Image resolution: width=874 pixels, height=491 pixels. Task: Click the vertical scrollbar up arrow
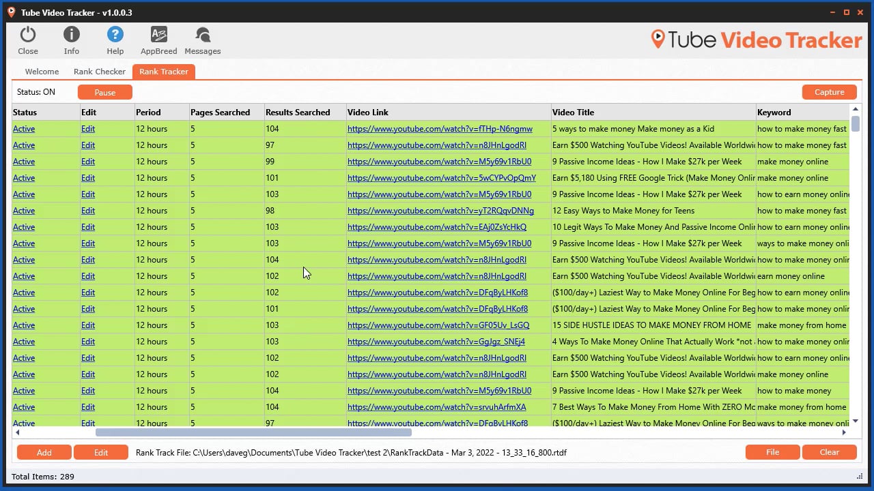[856, 110]
